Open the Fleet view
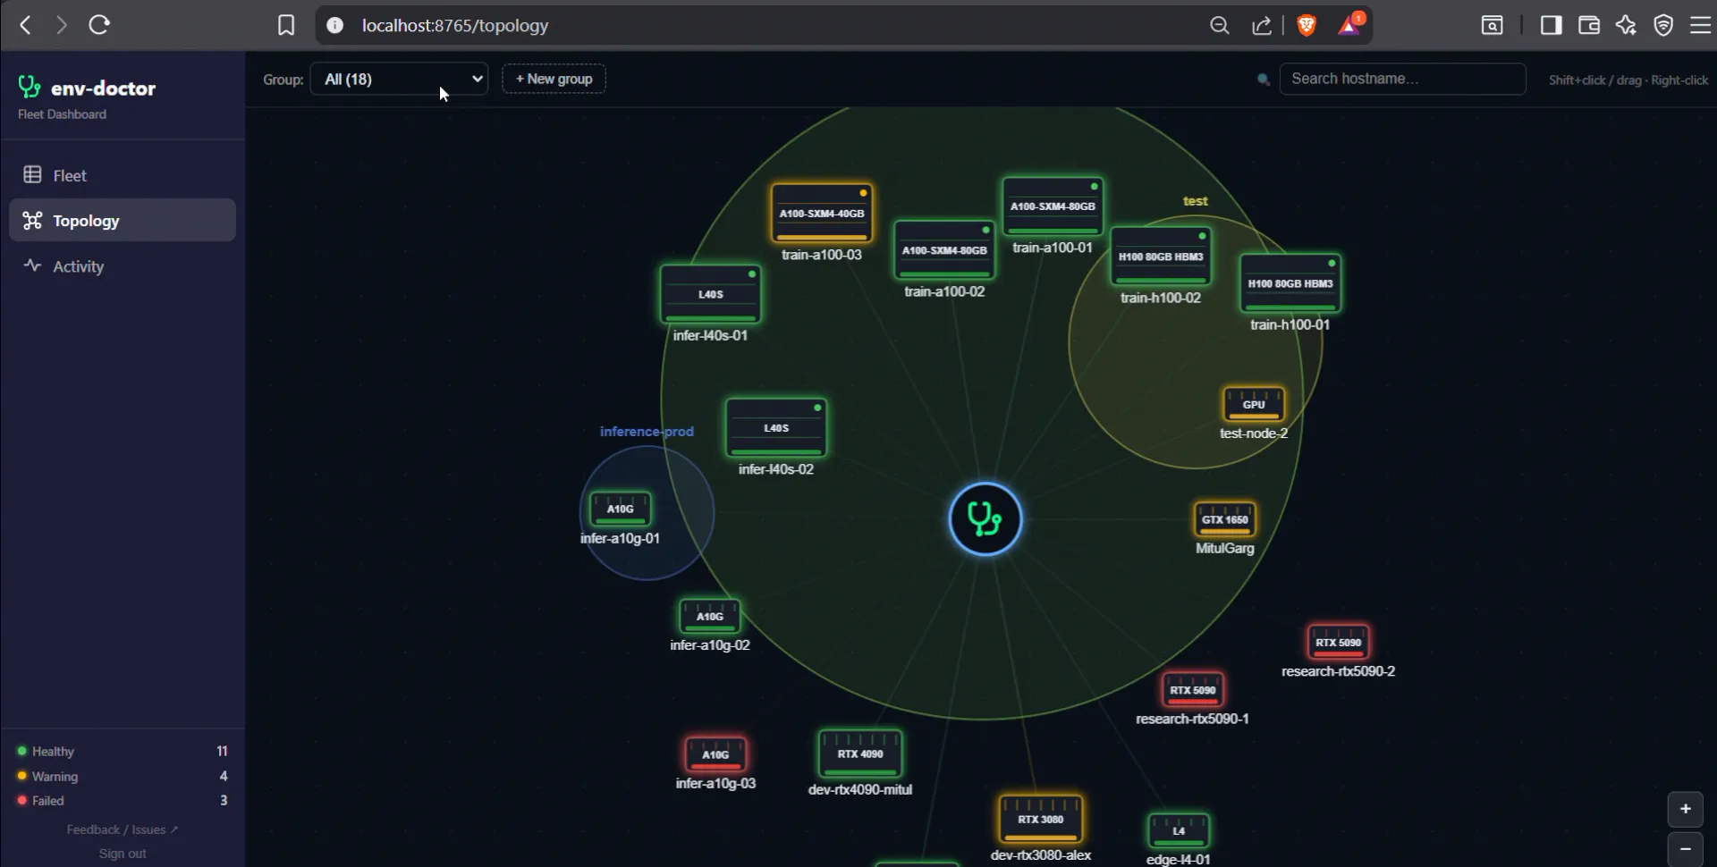 123,175
